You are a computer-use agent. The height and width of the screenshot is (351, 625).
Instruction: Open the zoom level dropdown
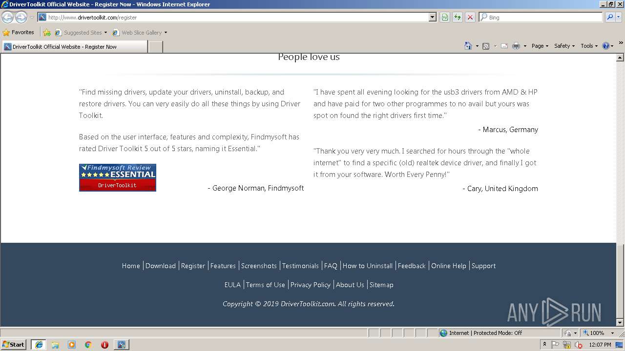612,333
